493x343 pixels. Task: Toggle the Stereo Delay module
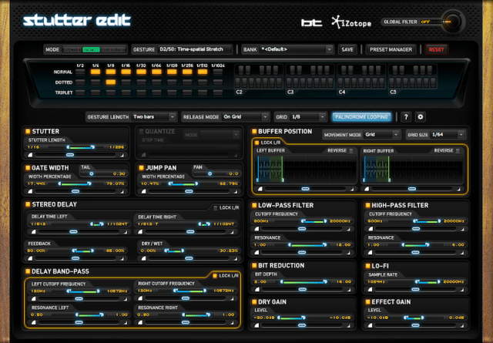tap(28, 204)
